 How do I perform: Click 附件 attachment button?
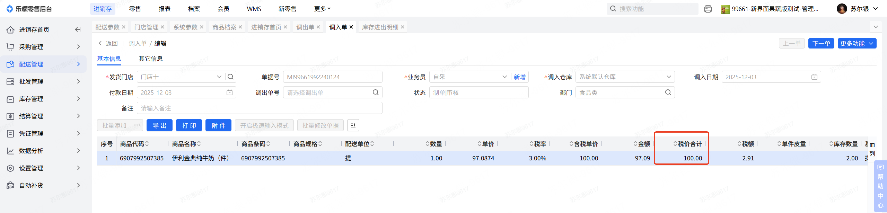219,125
